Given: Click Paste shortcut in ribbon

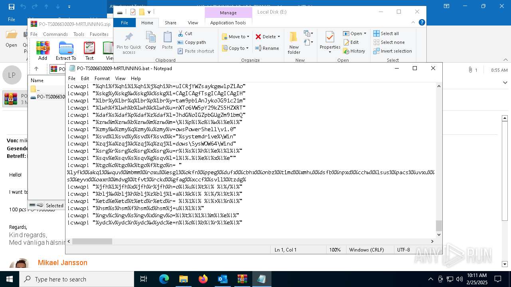Looking at the screenshot, I should pyautogui.click(x=196, y=51).
